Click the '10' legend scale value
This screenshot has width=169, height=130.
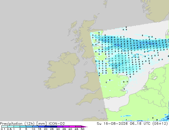click(x=33, y=129)
